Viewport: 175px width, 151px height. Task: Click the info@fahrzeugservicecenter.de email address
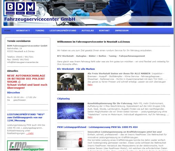click(x=23, y=62)
